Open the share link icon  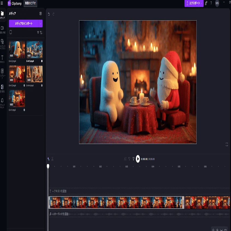[x=206, y=3]
